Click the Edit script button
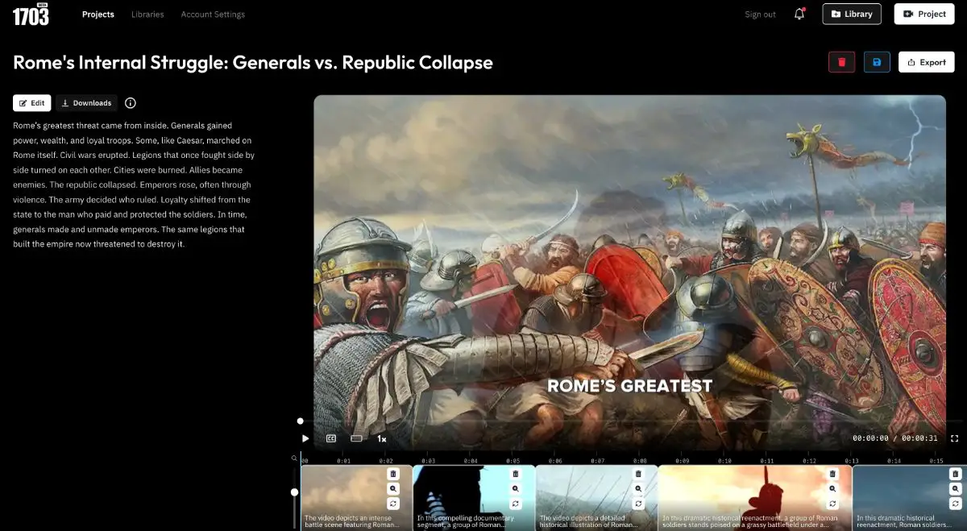 tap(32, 103)
